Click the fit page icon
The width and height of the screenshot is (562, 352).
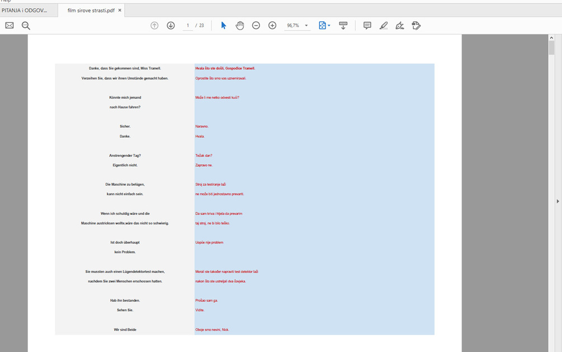pyautogui.click(x=322, y=26)
